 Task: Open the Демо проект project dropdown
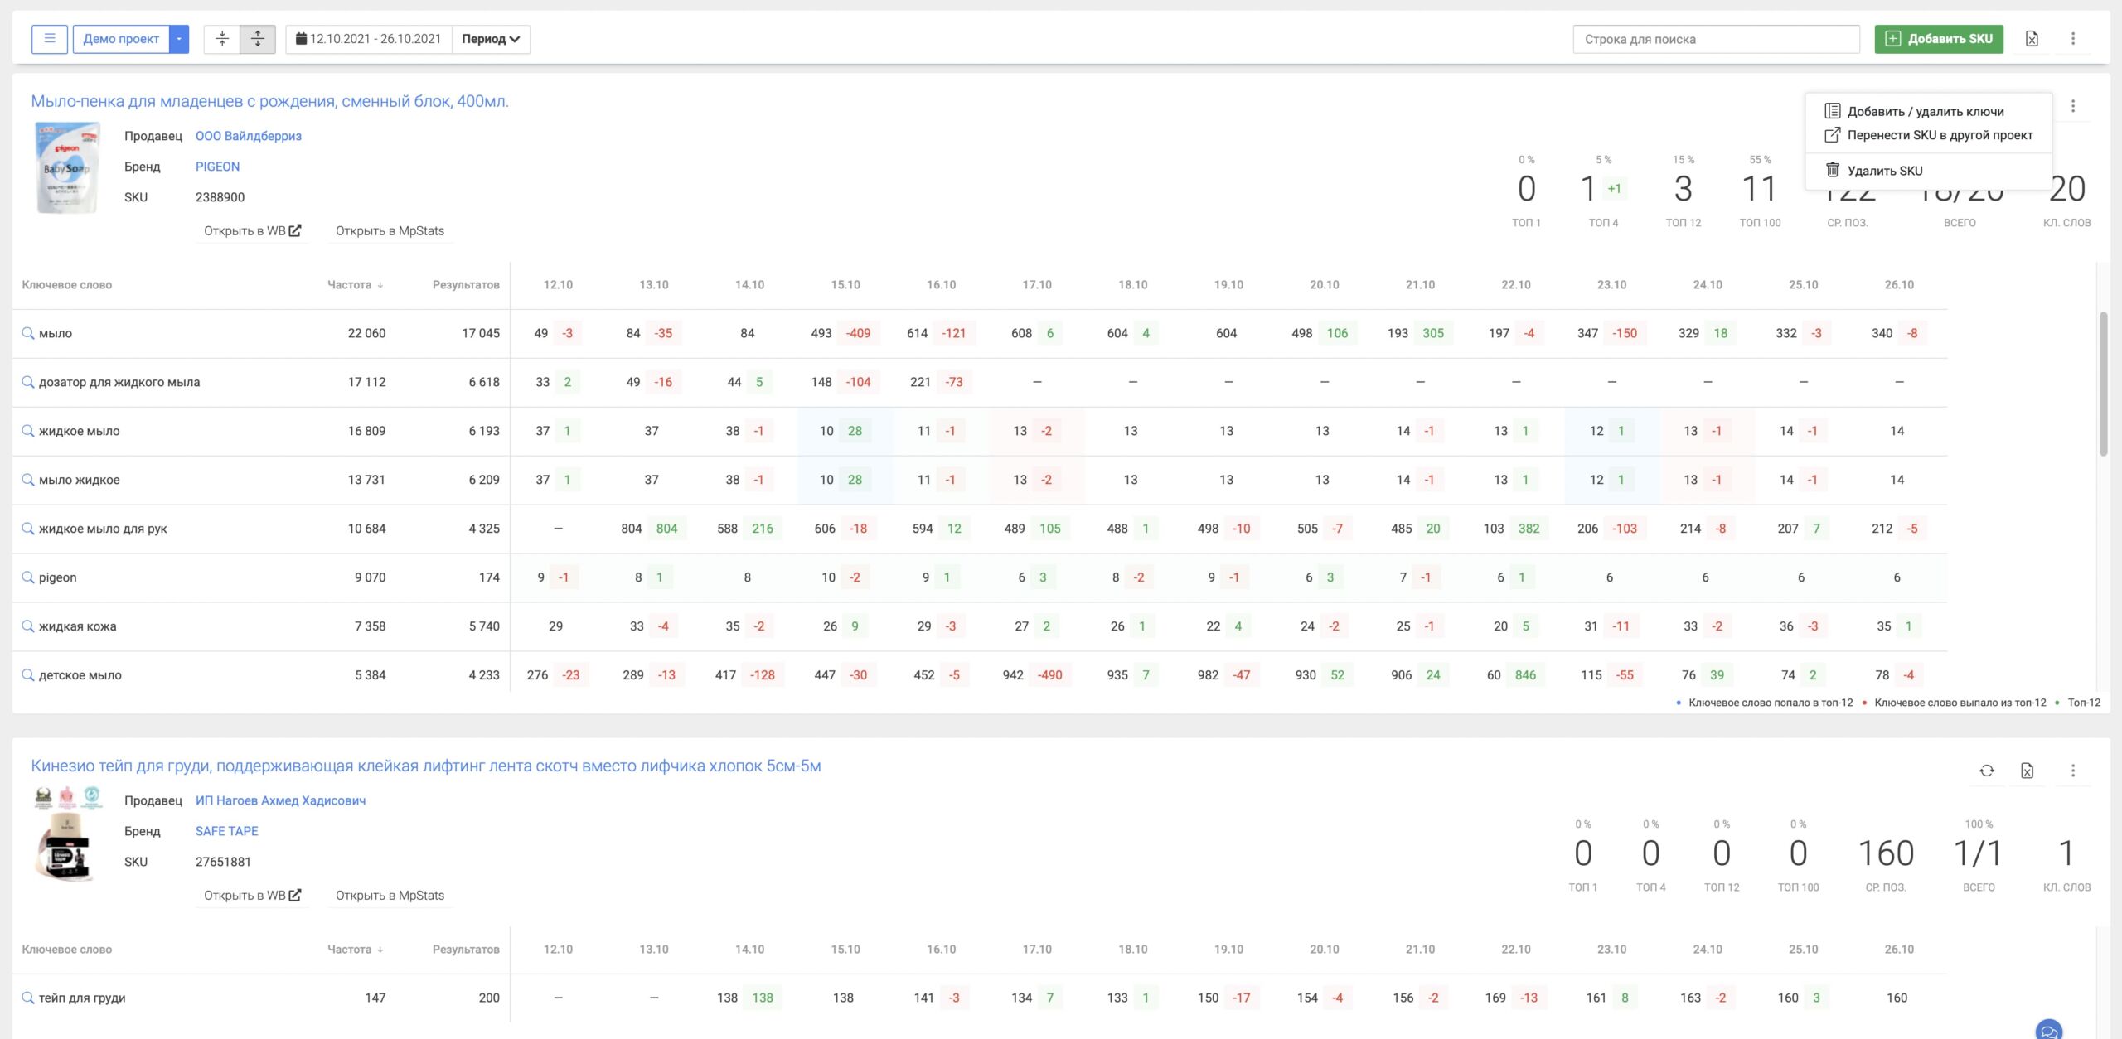177,38
